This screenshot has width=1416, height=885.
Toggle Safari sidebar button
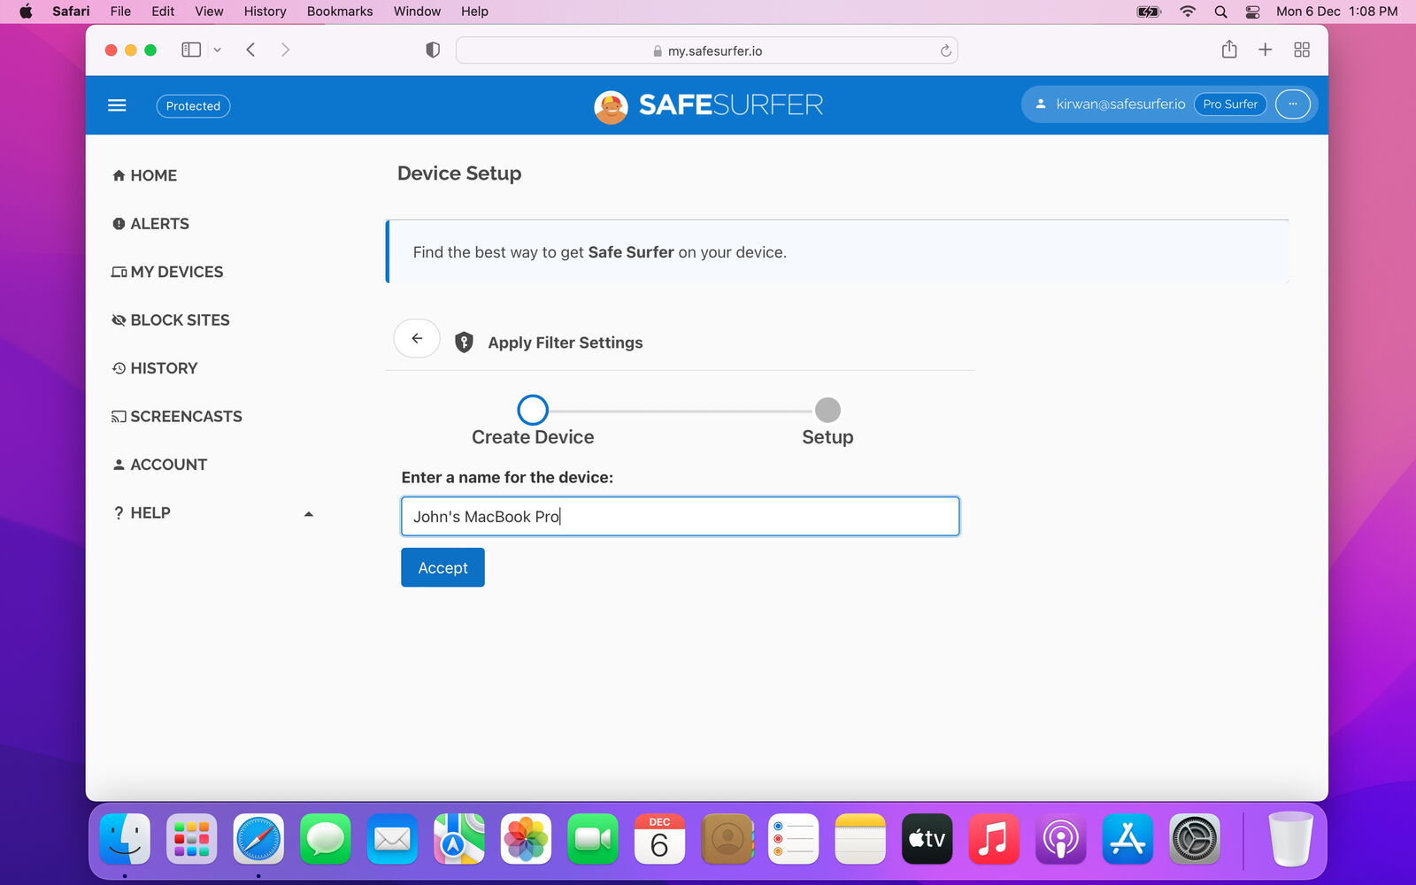pyautogui.click(x=191, y=50)
